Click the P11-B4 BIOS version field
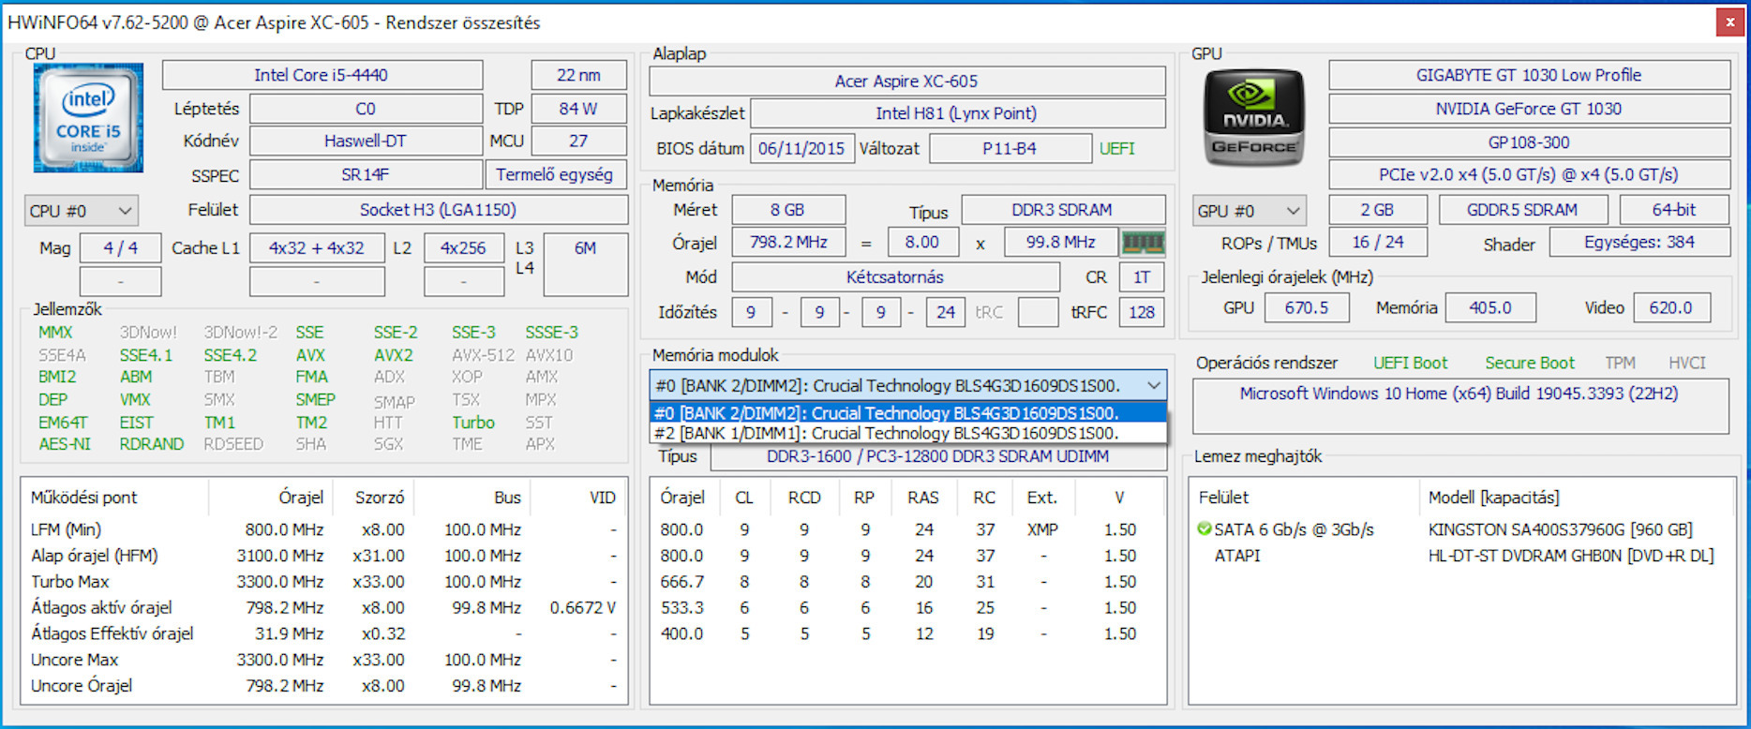Screen dimensions: 1751x729 pos(1010,148)
